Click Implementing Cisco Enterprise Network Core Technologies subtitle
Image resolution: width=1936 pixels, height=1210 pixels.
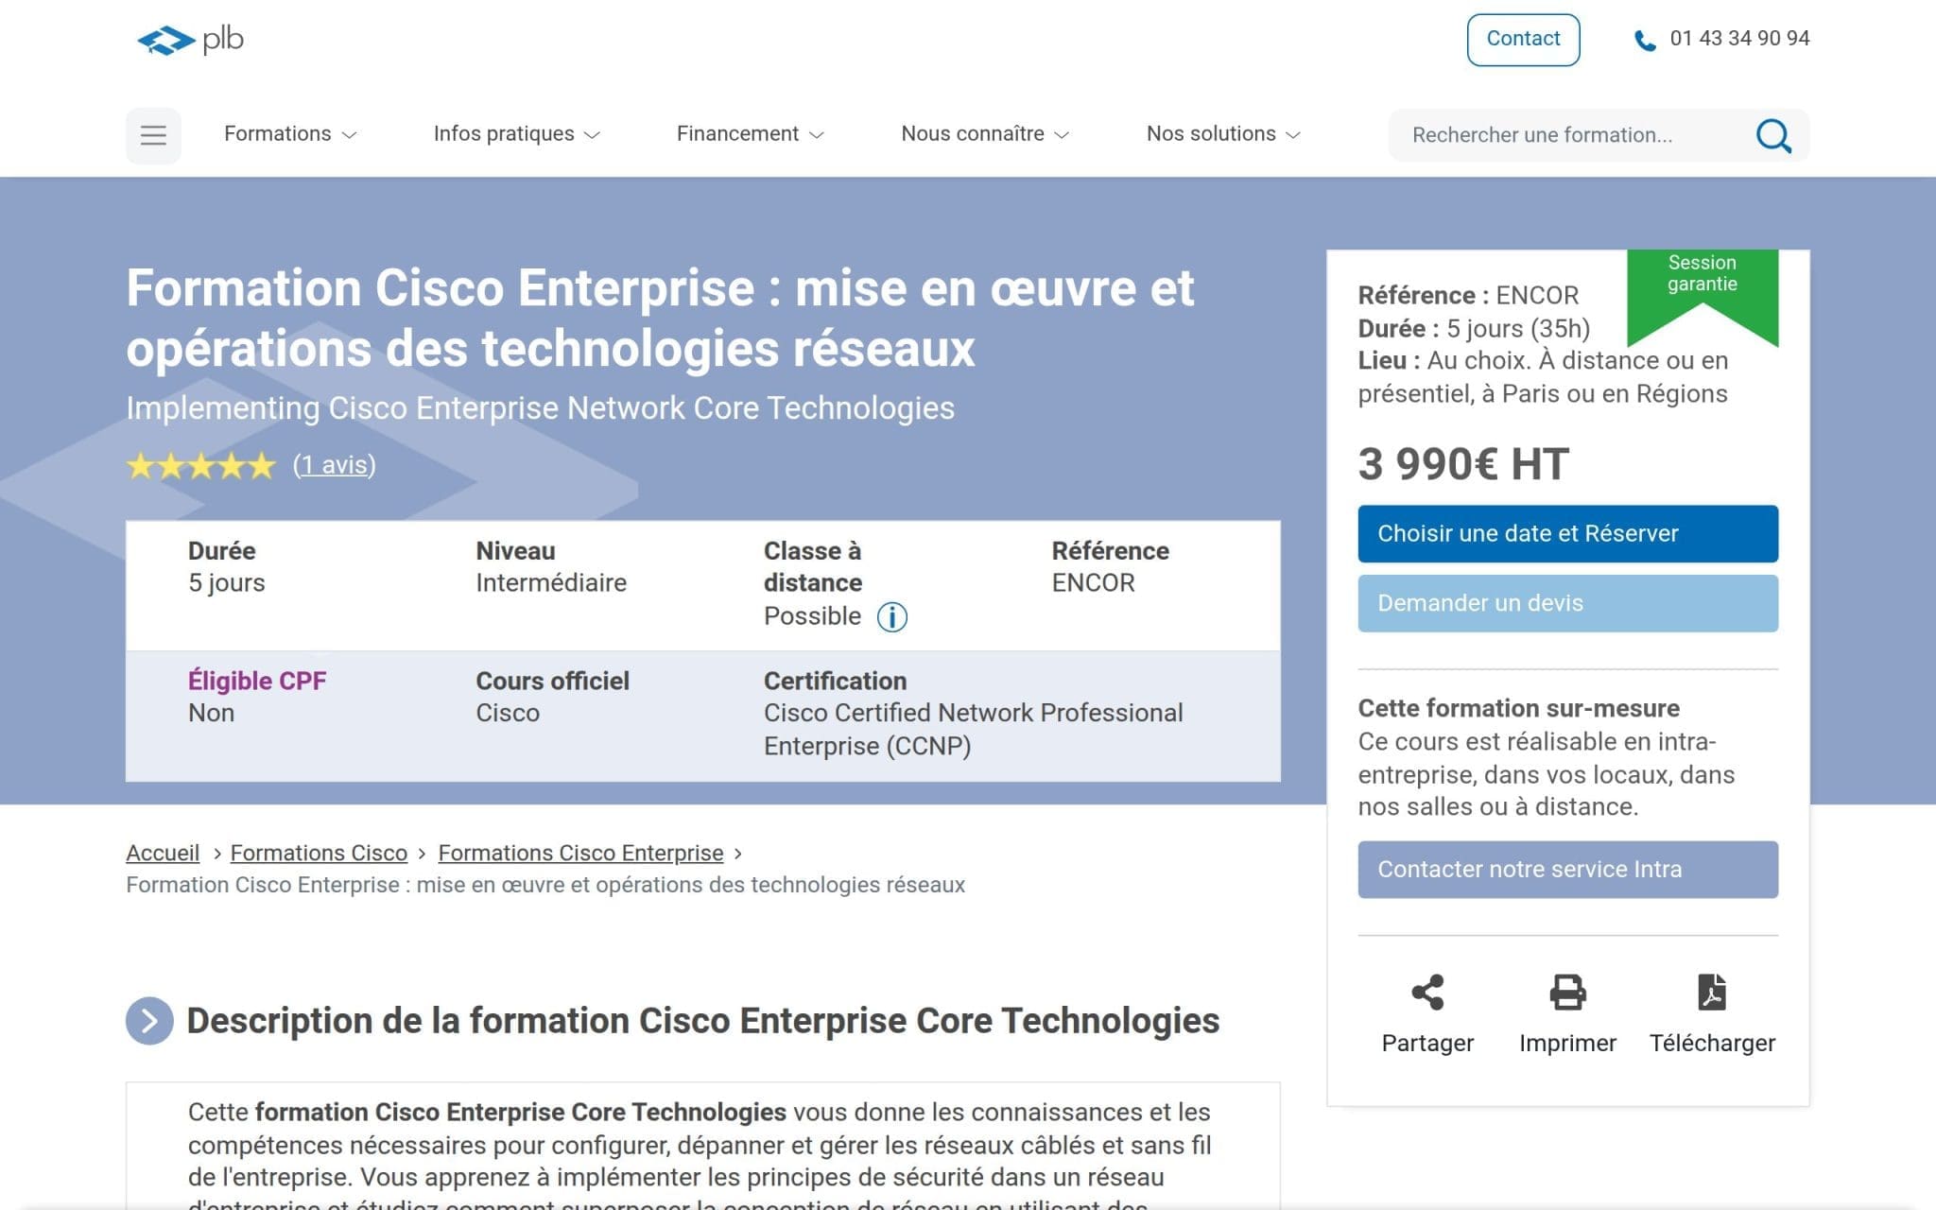coord(540,408)
